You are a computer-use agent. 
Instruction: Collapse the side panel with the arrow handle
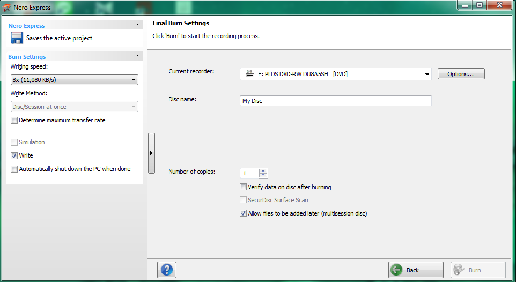click(151, 153)
